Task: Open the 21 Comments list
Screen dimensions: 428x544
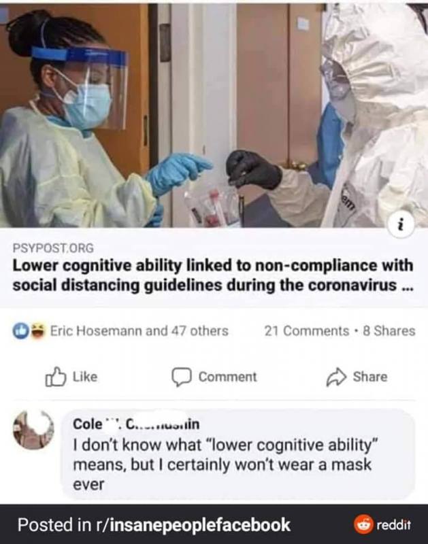Action: 306,331
